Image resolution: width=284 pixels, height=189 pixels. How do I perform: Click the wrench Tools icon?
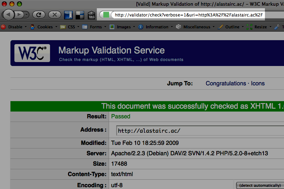pos(277,27)
